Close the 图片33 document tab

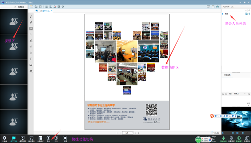click(52, 11)
